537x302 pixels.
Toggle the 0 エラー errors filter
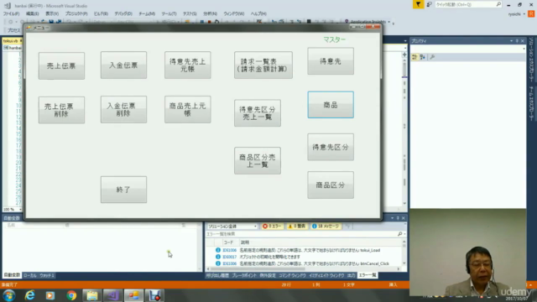tap(273, 226)
